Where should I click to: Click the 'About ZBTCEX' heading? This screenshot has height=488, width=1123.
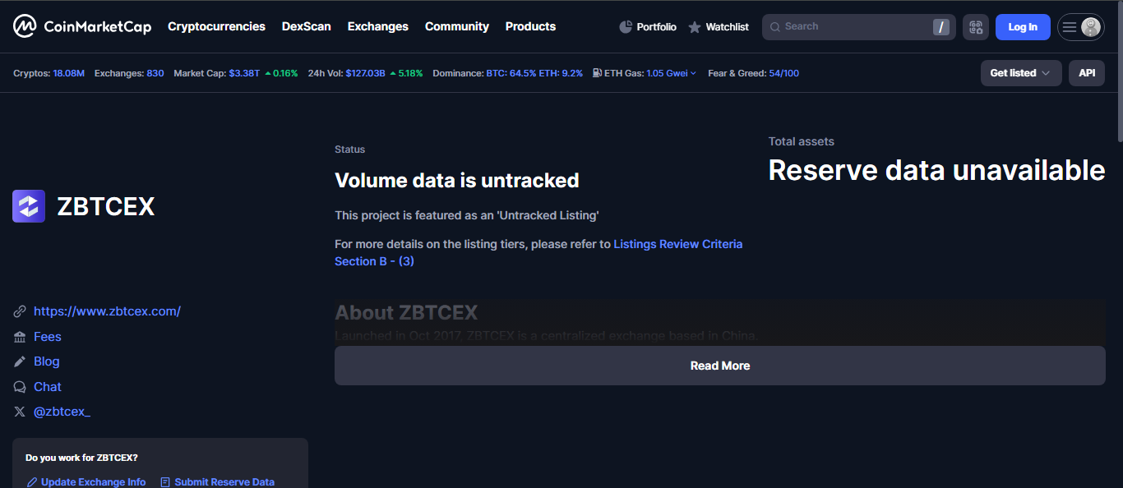click(x=406, y=312)
